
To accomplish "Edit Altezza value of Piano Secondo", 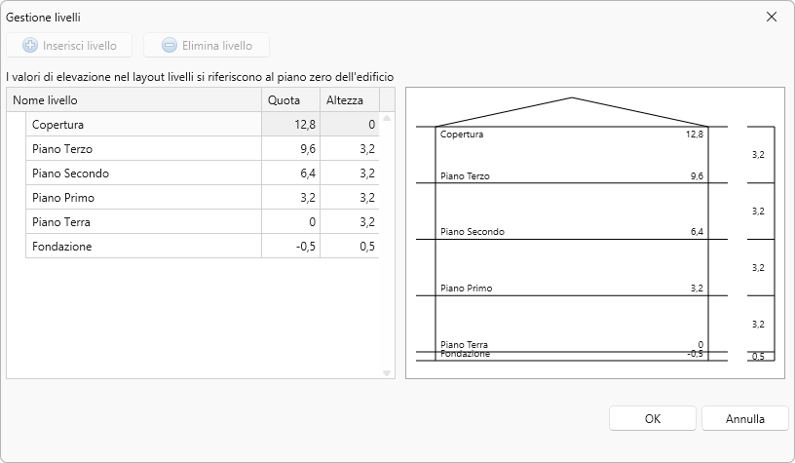I will 348,174.
